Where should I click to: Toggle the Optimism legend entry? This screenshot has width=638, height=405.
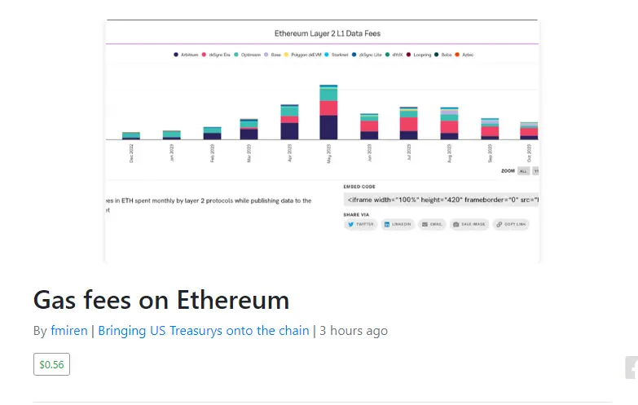pos(248,55)
